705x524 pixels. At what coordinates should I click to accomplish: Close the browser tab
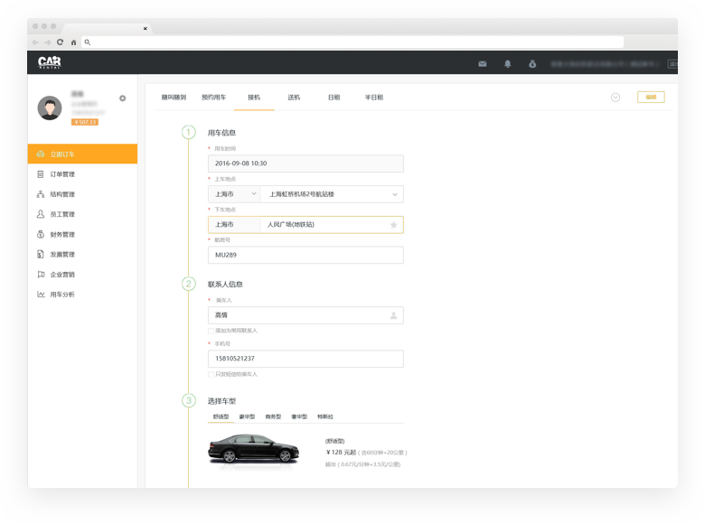[146, 28]
